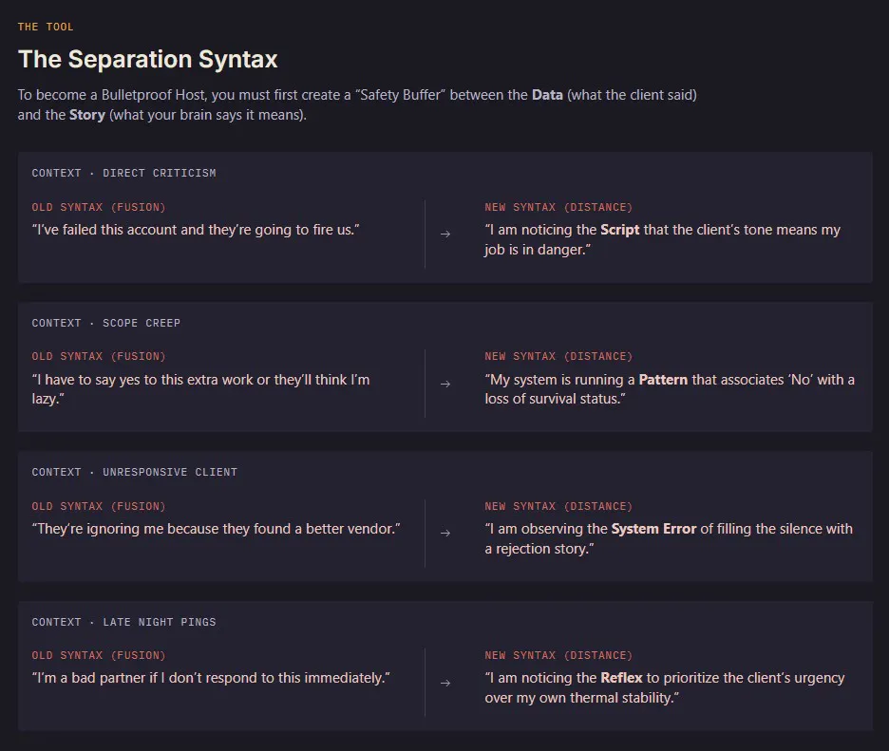This screenshot has height=751, width=889.
Task: Click "OLD SYNTAX (FUSION)" in the Direct Criticism card
Action: (99, 207)
